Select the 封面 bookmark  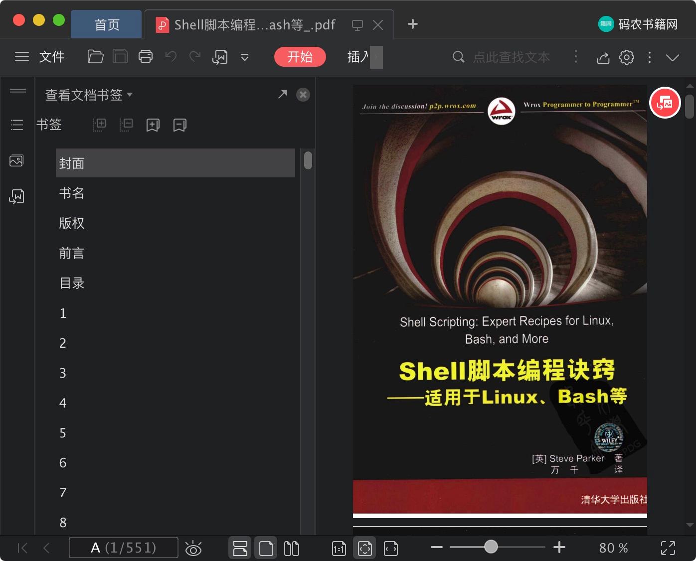pyautogui.click(x=175, y=163)
